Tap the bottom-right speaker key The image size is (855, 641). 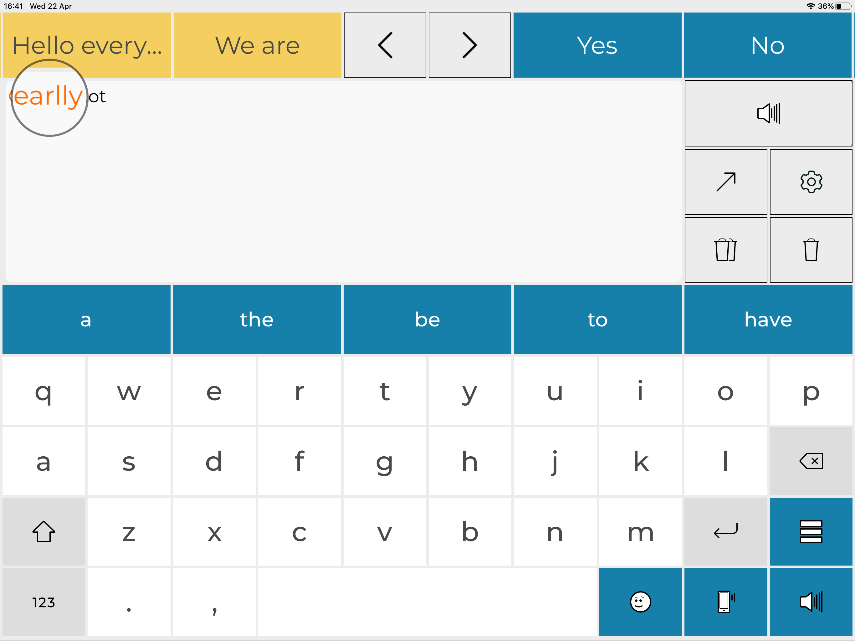click(811, 602)
